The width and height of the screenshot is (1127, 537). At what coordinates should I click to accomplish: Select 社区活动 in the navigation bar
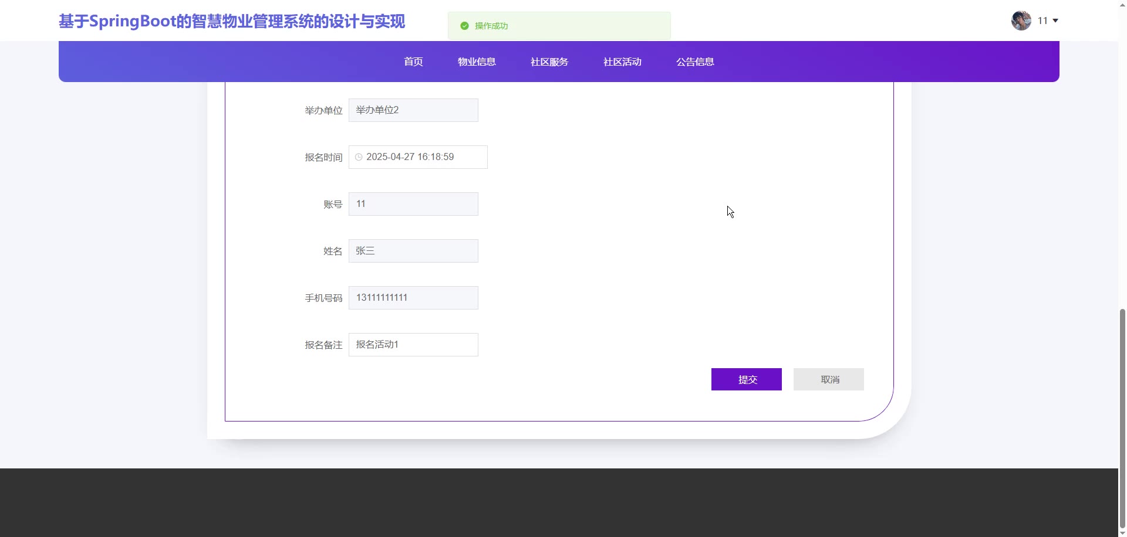click(x=622, y=62)
